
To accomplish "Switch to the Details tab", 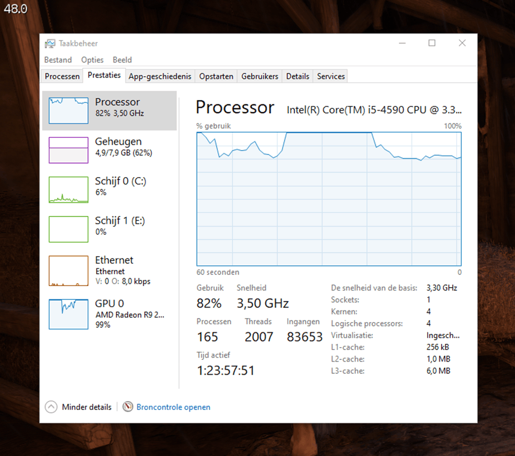I will (298, 77).
